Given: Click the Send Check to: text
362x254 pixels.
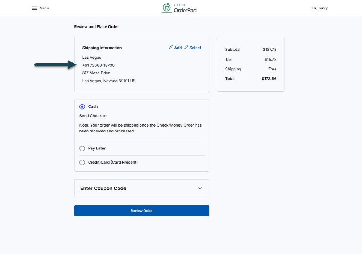Looking at the screenshot, I should [93, 116].
